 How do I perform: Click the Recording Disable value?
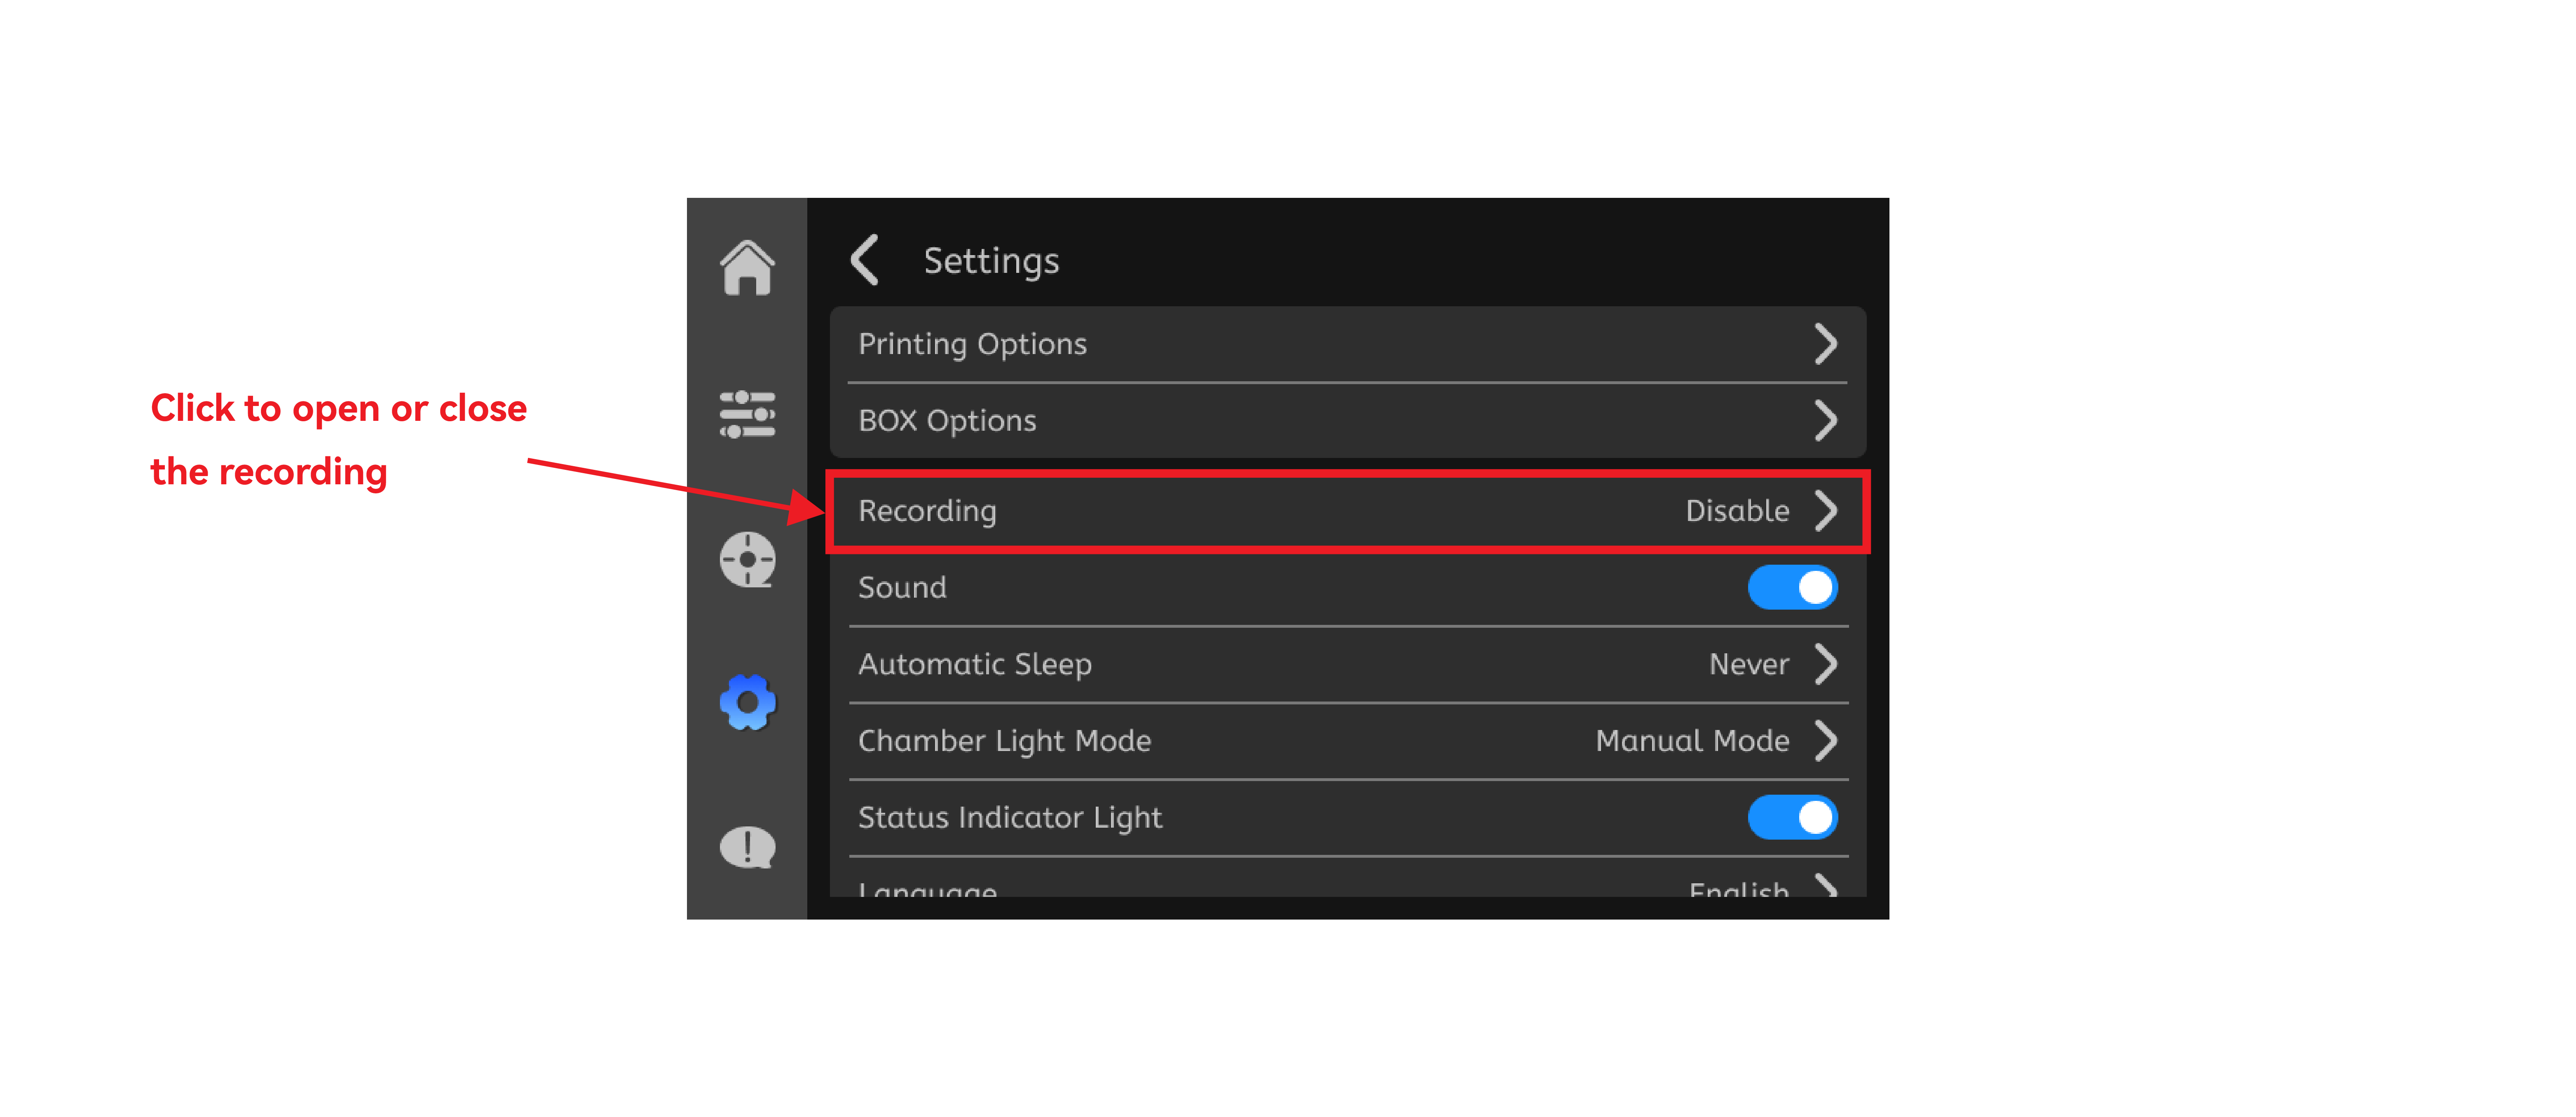(1737, 510)
